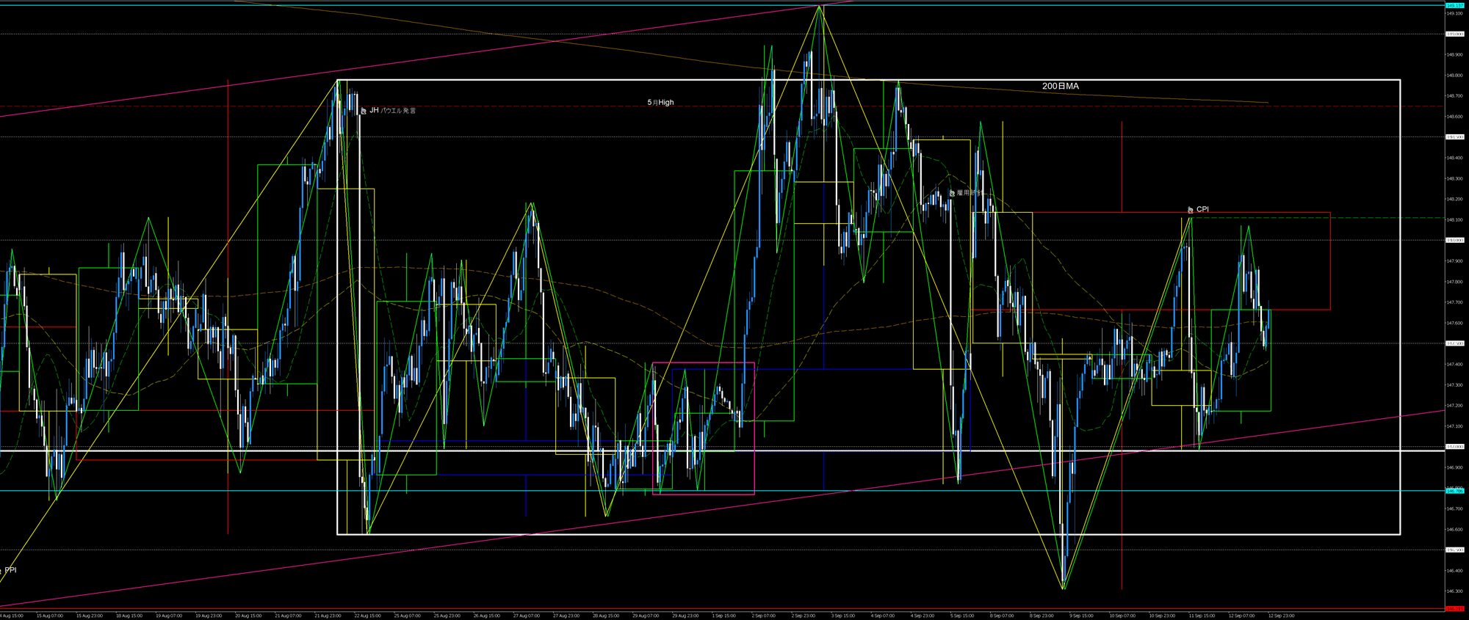Screen dimensions: 1469x620
Task: Click the icon beside 雇用統計 annotation
Action: click(x=952, y=193)
